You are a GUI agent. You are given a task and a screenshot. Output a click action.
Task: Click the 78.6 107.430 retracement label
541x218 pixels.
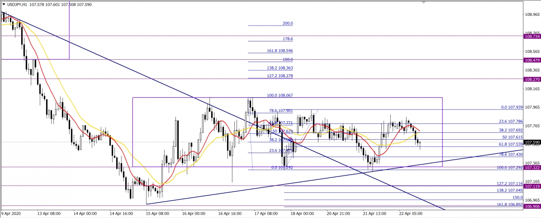(x=511, y=155)
